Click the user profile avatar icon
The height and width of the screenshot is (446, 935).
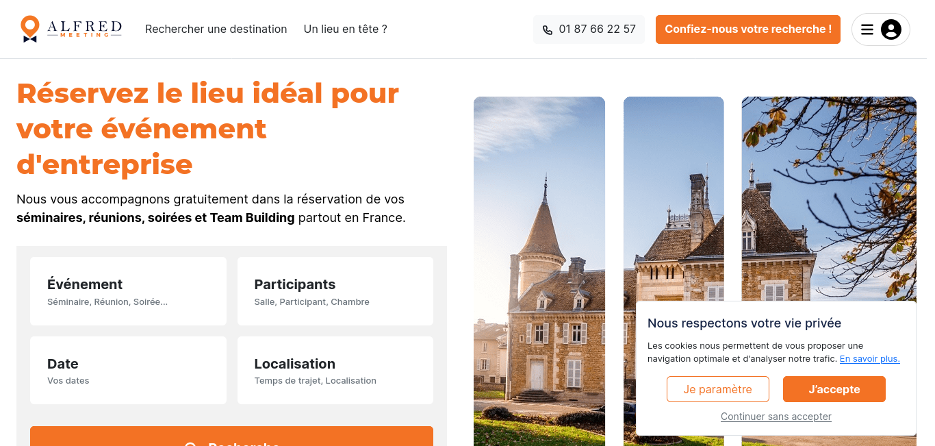(891, 29)
